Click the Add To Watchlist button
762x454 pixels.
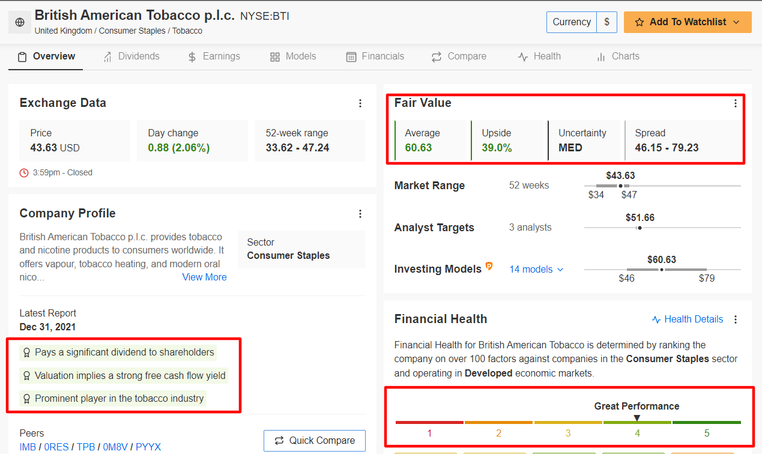click(688, 22)
